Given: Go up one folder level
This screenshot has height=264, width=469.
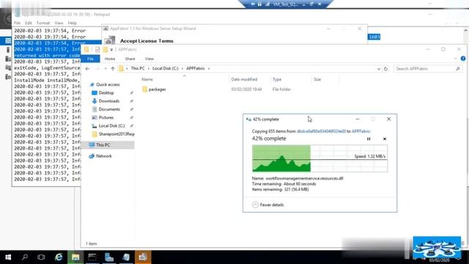Looking at the screenshot, I should click(112, 68).
